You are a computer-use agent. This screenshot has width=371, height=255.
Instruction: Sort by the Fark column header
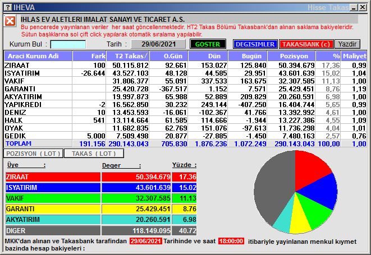pyautogui.click(x=89, y=56)
